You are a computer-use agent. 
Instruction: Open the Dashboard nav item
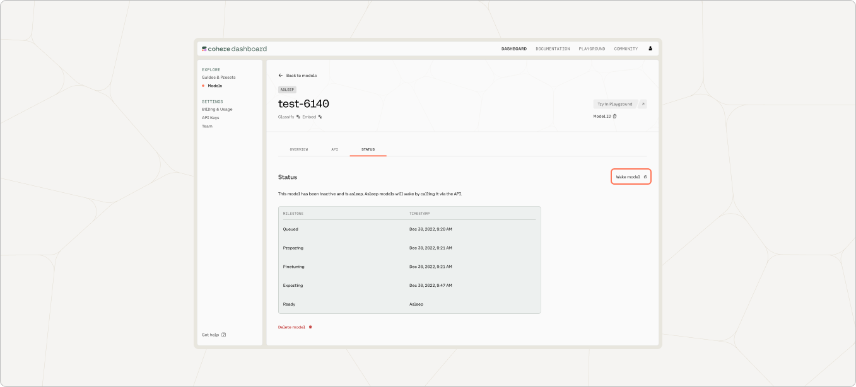(514, 49)
